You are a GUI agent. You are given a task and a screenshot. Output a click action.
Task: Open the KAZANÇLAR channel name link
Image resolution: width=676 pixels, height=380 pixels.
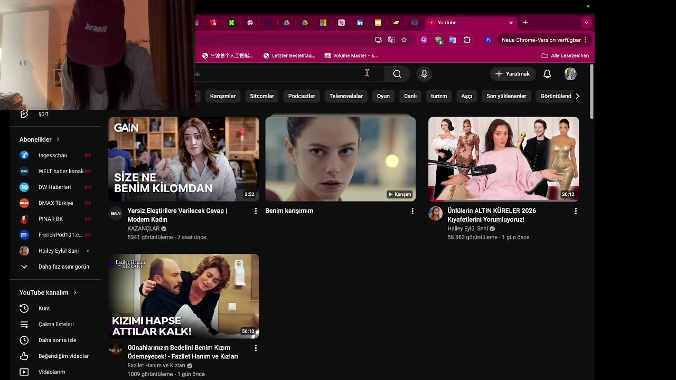(x=144, y=229)
